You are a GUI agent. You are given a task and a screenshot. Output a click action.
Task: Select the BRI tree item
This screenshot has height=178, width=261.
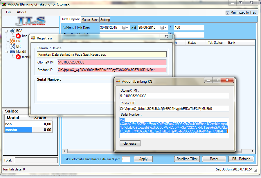pyautogui.click(x=19, y=46)
